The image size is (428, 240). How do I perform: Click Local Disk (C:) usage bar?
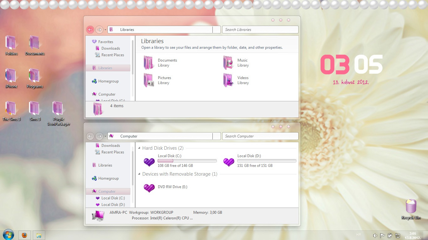point(187,161)
